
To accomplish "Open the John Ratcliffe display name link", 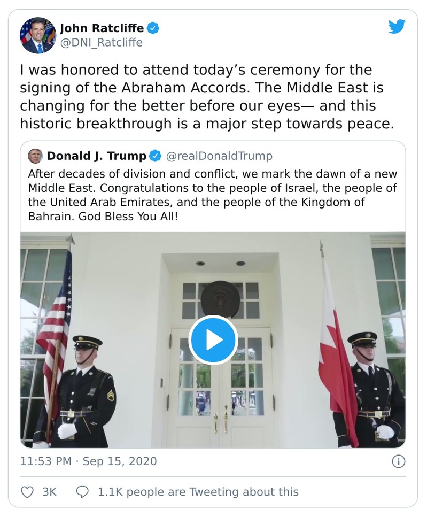I will pyautogui.click(x=102, y=28).
